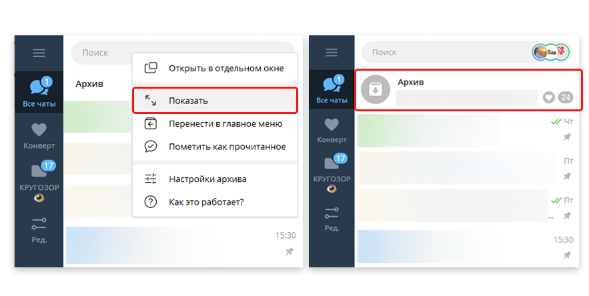The height and width of the screenshot is (296, 589).
Task: Open Настройки архива menu entry
Action: (x=215, y=179)
